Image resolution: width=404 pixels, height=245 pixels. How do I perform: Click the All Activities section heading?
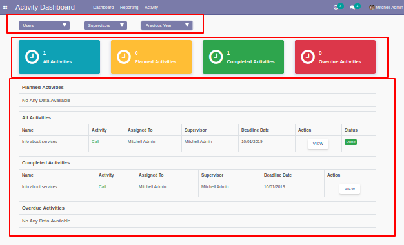(36, 117)
